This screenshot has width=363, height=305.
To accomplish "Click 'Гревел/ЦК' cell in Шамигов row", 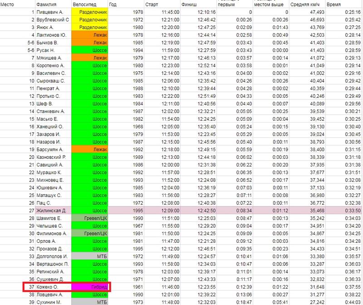I will click(x=90, y=218).
